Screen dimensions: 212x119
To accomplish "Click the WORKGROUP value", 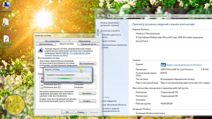I will click(167, 103).
